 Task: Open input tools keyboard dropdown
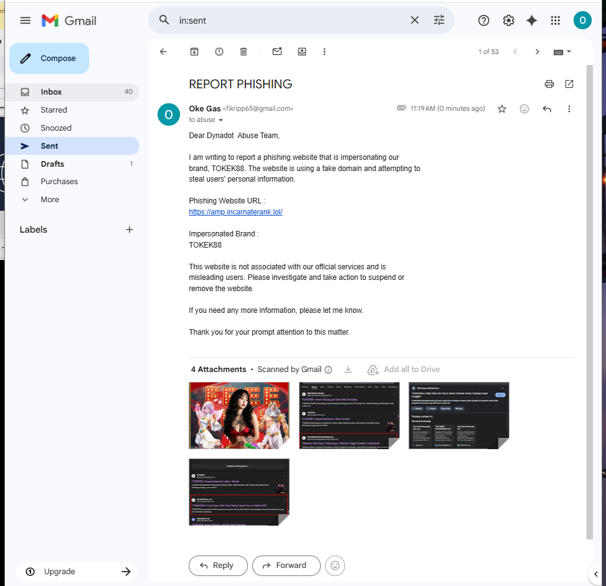pyautogui.click(x=562, y=52)
